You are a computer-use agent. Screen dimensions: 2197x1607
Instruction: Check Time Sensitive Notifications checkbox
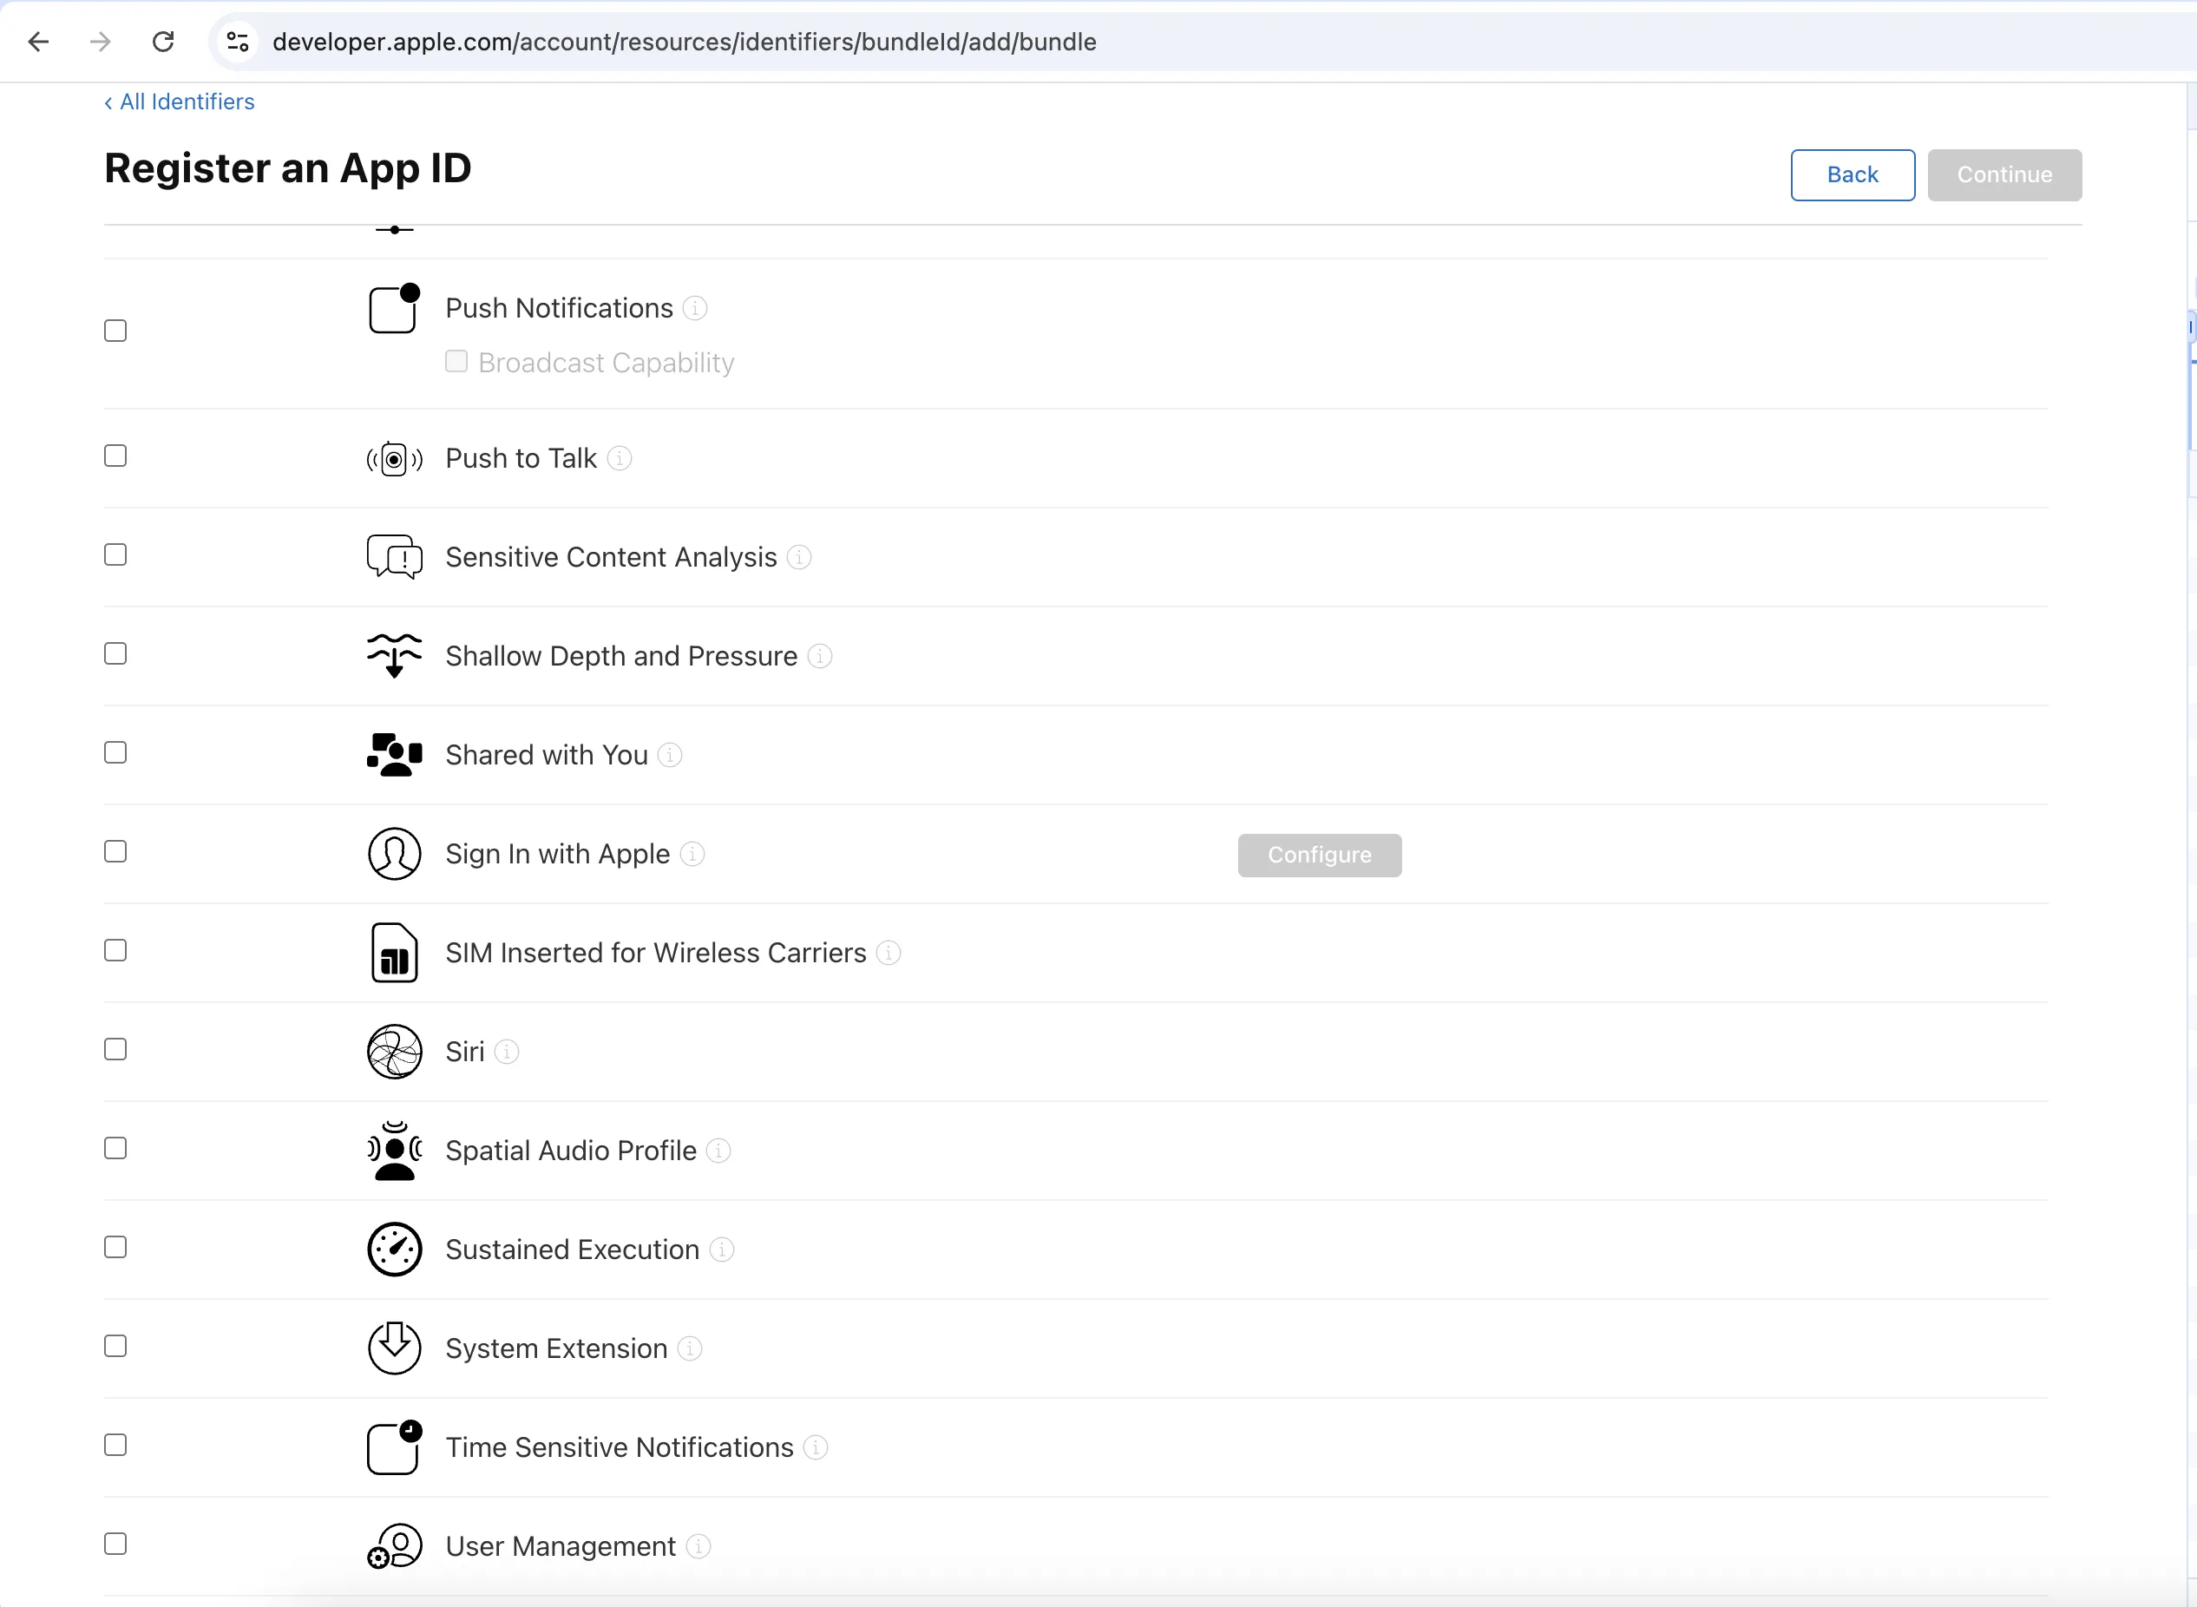click(115, 1446)
